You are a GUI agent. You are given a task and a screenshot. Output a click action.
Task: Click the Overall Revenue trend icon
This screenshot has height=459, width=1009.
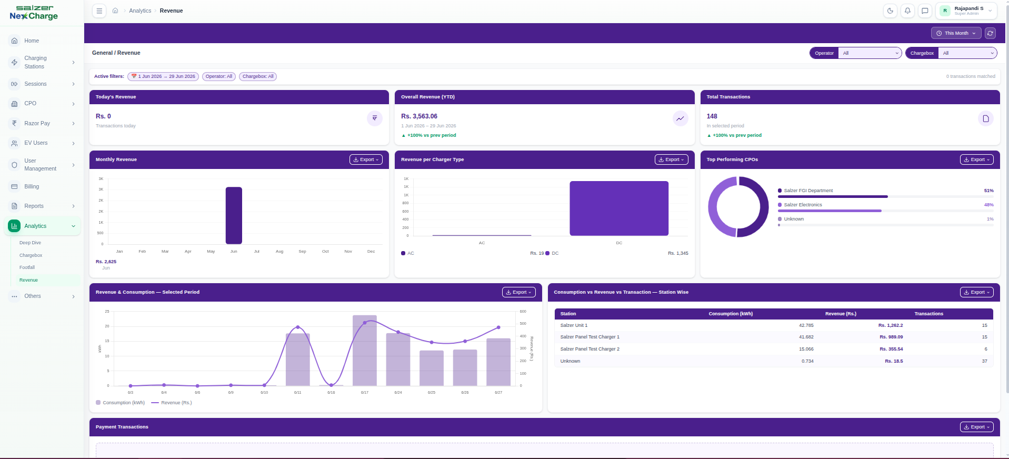point(680,119)
